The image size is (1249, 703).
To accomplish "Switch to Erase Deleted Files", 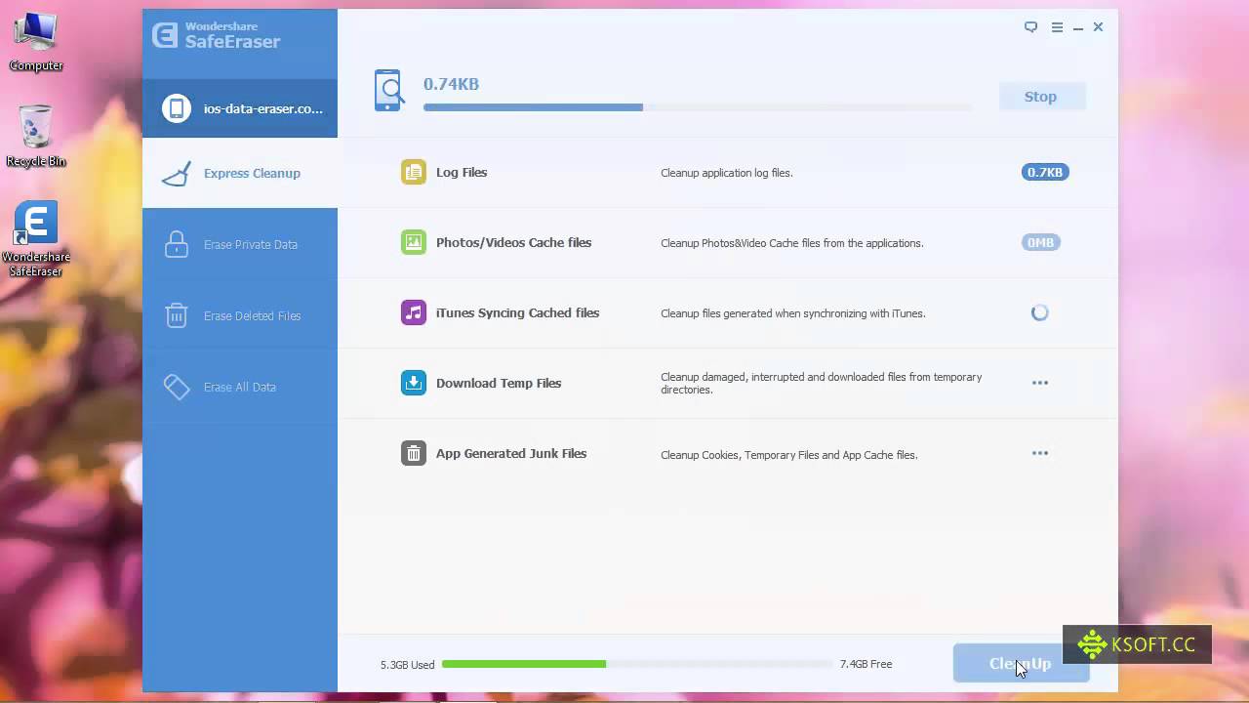I will pos(240,315).
